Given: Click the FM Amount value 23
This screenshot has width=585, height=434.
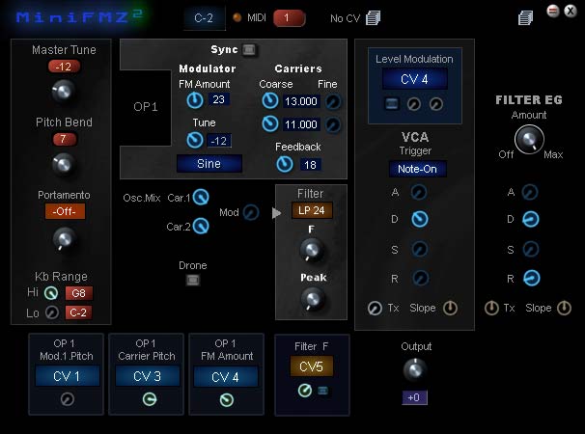Looking at the screenshot, I should tap(218, 99).
